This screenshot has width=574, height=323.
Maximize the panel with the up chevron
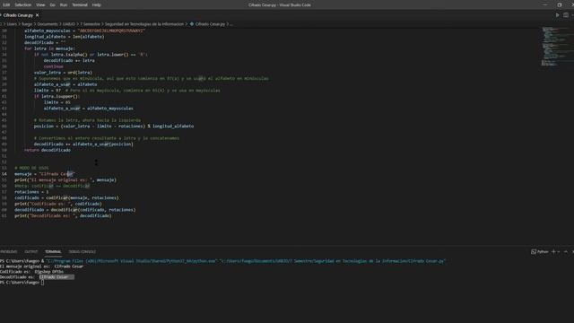coord(566,252)
